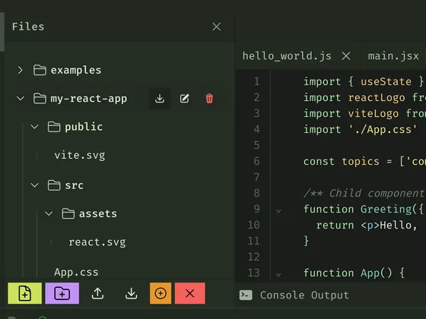
Task: Fold the Greeting function at line 9
Action: (x=278, y=210)
